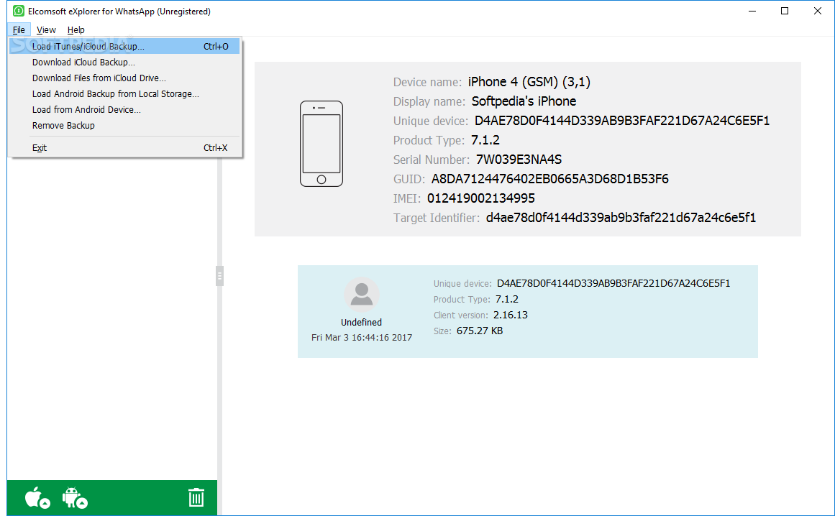The height and width of the screenshot is (516, 835).
Task: Select Remove Backup in File menu
Action: (x=124, y=126)
